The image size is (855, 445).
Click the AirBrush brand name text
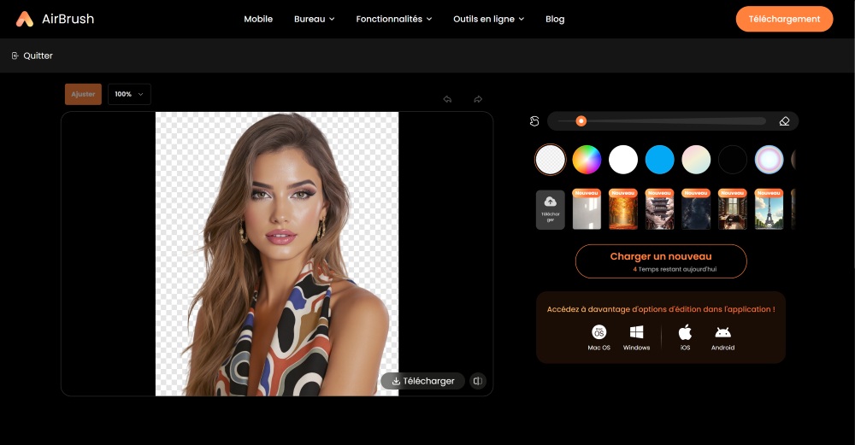[68, 19]
